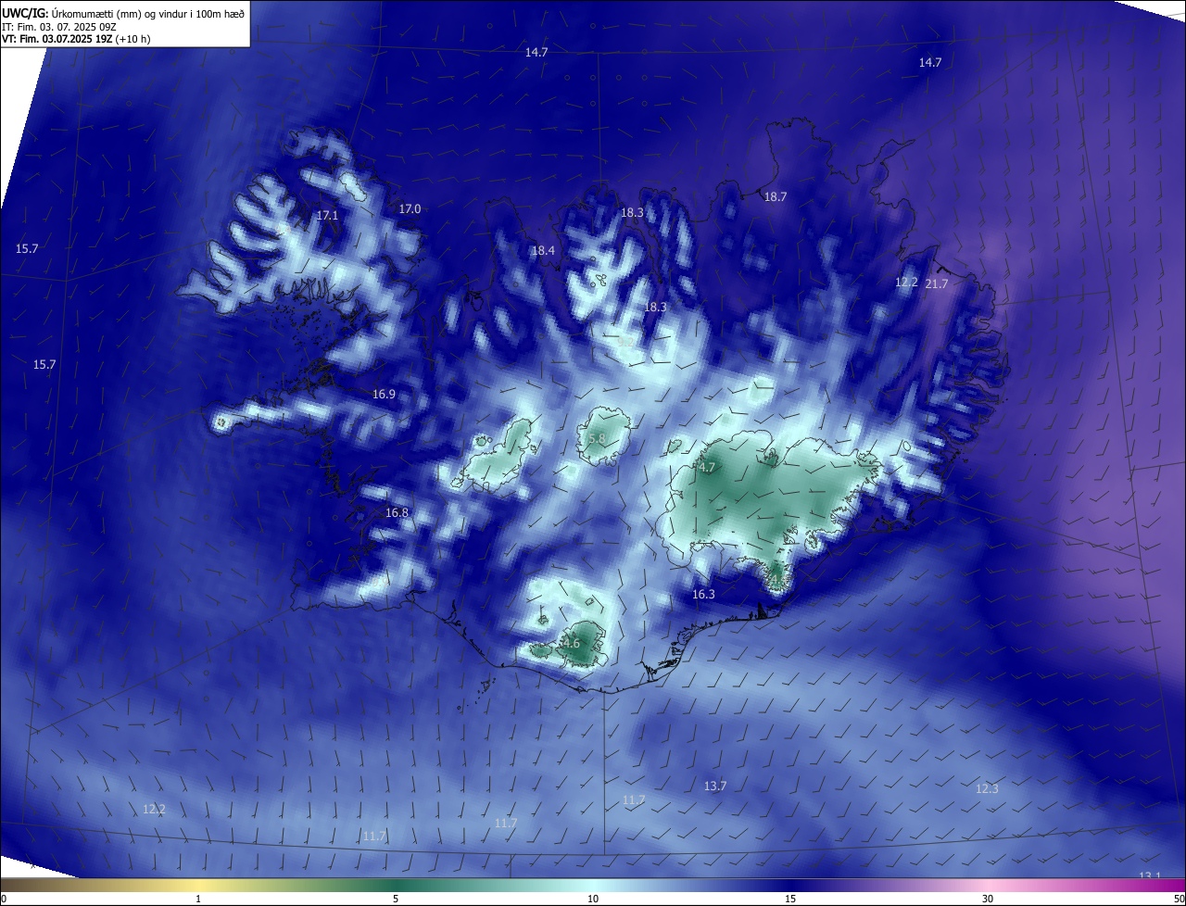Click the 17.1 value in the Westfjords
Screen dimensions: 1186x906
pyautogui.click(x=328, y=215)
